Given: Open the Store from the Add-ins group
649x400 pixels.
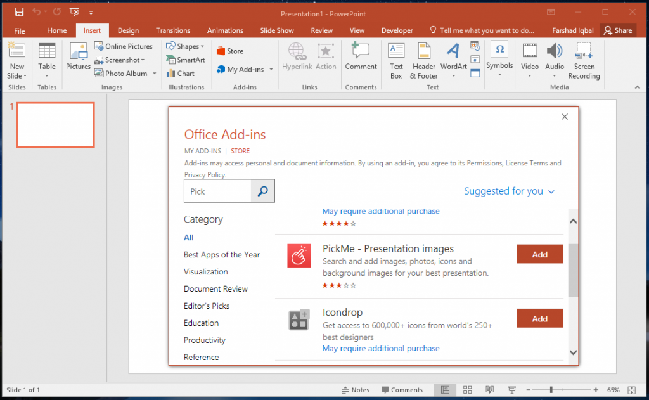Looking at the screenshot, I should tap(230, 51).
